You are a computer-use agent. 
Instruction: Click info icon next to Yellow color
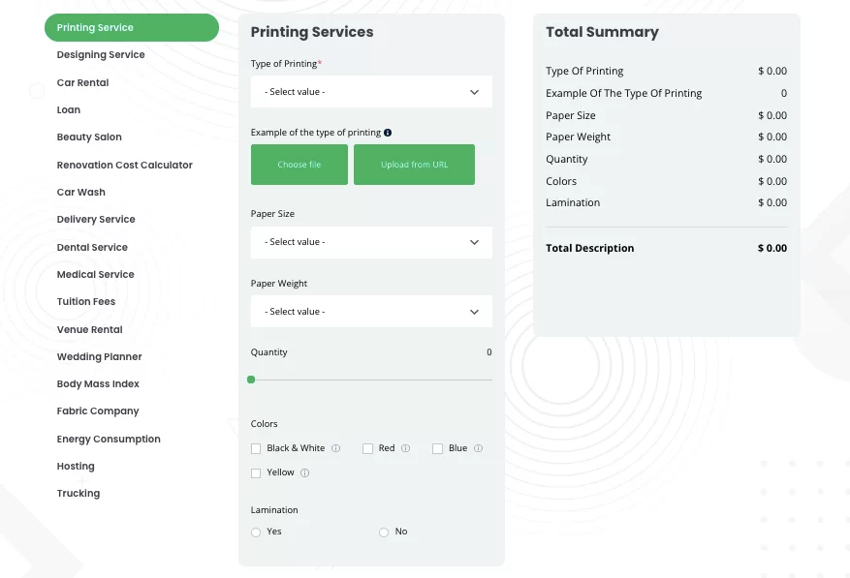pyautogui.click(x=304, y=472)
